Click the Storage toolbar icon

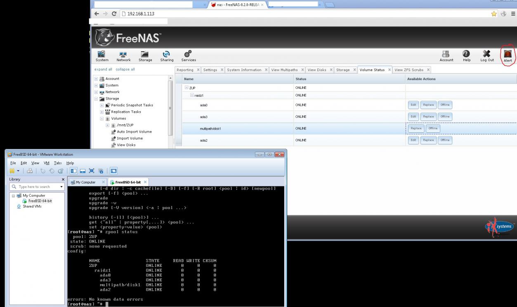pyautogui.click(x=145, y=56)
